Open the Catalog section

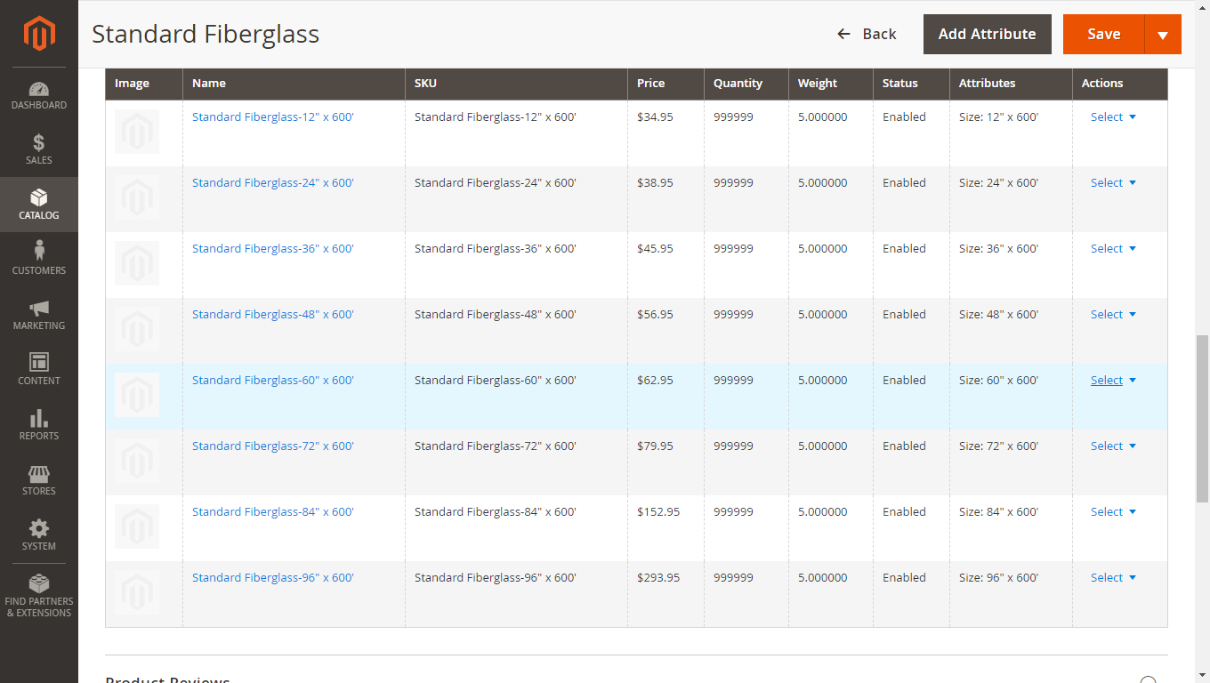39,205
